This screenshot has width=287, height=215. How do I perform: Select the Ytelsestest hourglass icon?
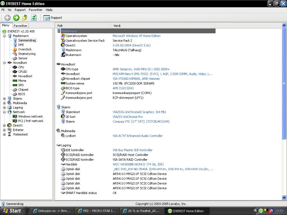coord(10,134)
